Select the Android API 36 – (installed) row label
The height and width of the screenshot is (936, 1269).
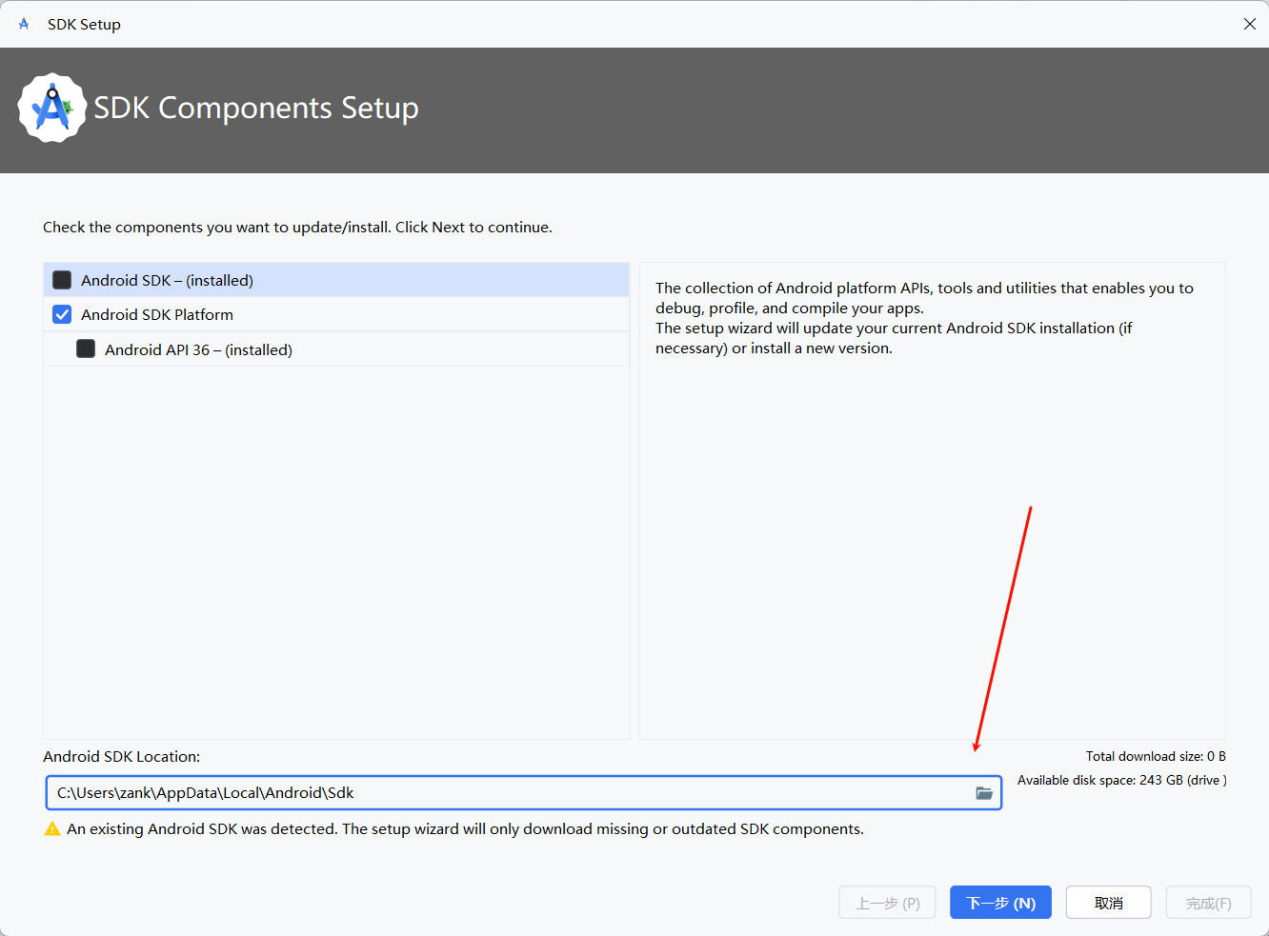tap(198, 349)
